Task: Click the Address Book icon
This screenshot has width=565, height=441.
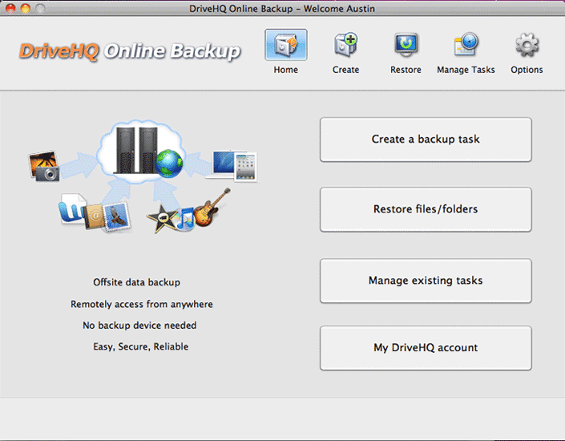Action: click(95, 216)
